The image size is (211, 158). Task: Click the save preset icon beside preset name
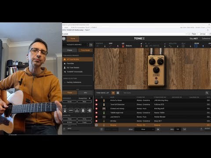click(91, 45)
